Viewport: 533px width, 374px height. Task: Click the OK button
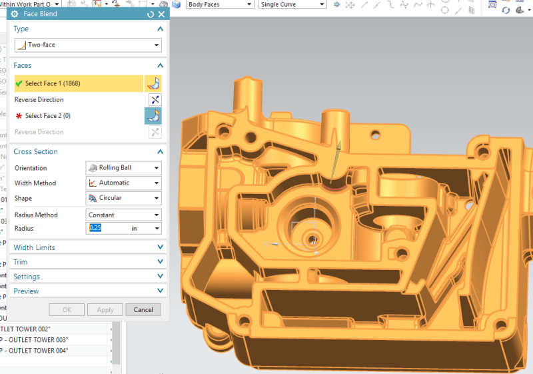point(67,310)
